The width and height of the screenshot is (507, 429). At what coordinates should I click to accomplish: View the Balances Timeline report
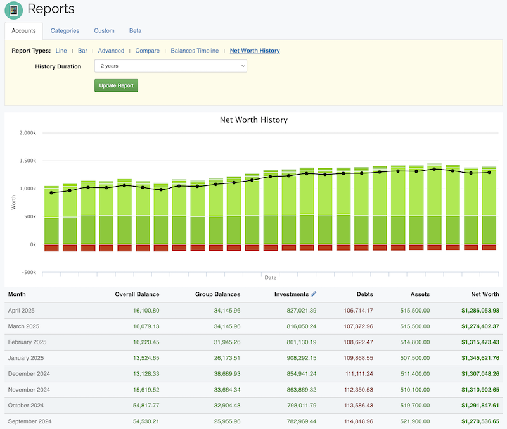pyautogui.click(x=195, y=51)
